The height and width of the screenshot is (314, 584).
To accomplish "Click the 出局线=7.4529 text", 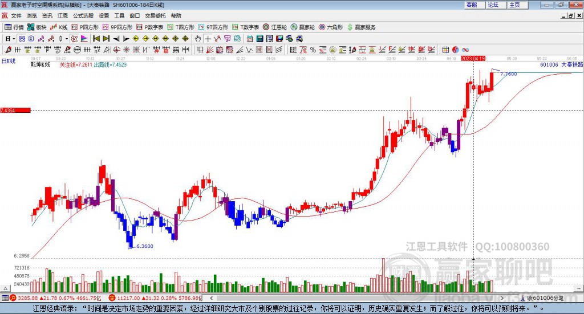I will pyautogui.click(x=110, y=65).
